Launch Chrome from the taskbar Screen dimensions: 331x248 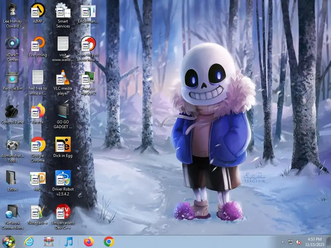(109, 242)
